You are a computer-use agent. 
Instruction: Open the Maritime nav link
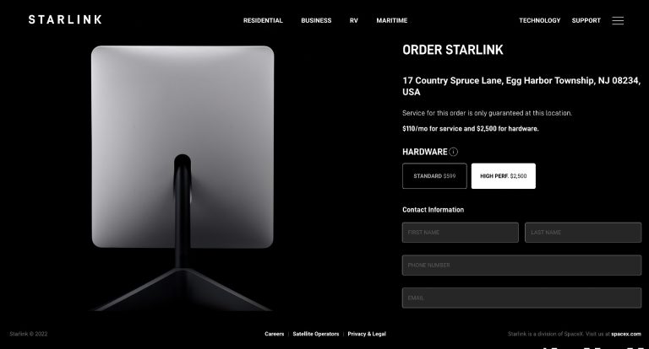(391, 20)
